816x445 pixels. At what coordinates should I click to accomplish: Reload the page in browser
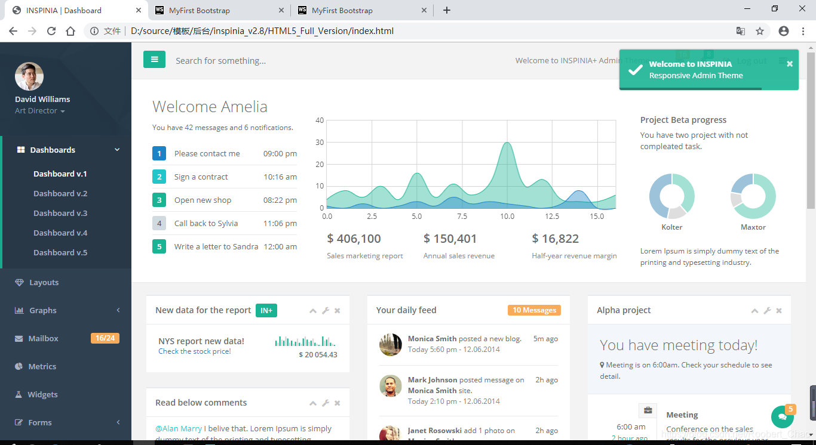[51, 31]
